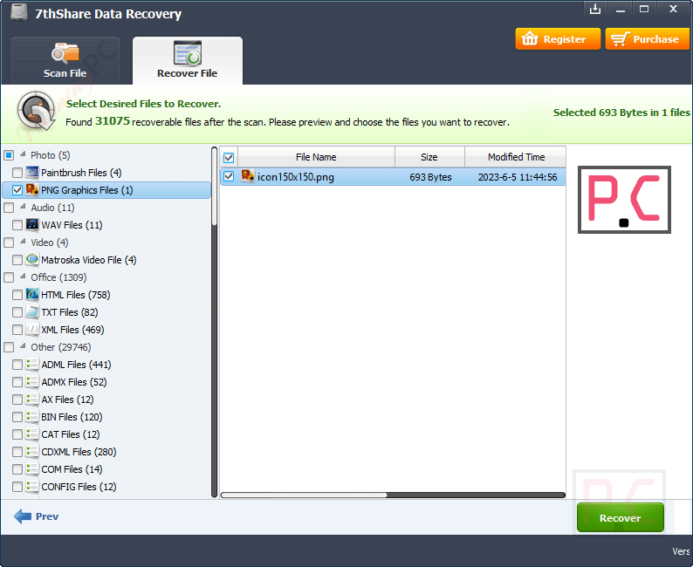The image size is (693, 567).
Task: Click the recovery disk icon beside instructions
Action: pyautogui.click(x=37, y=112)
